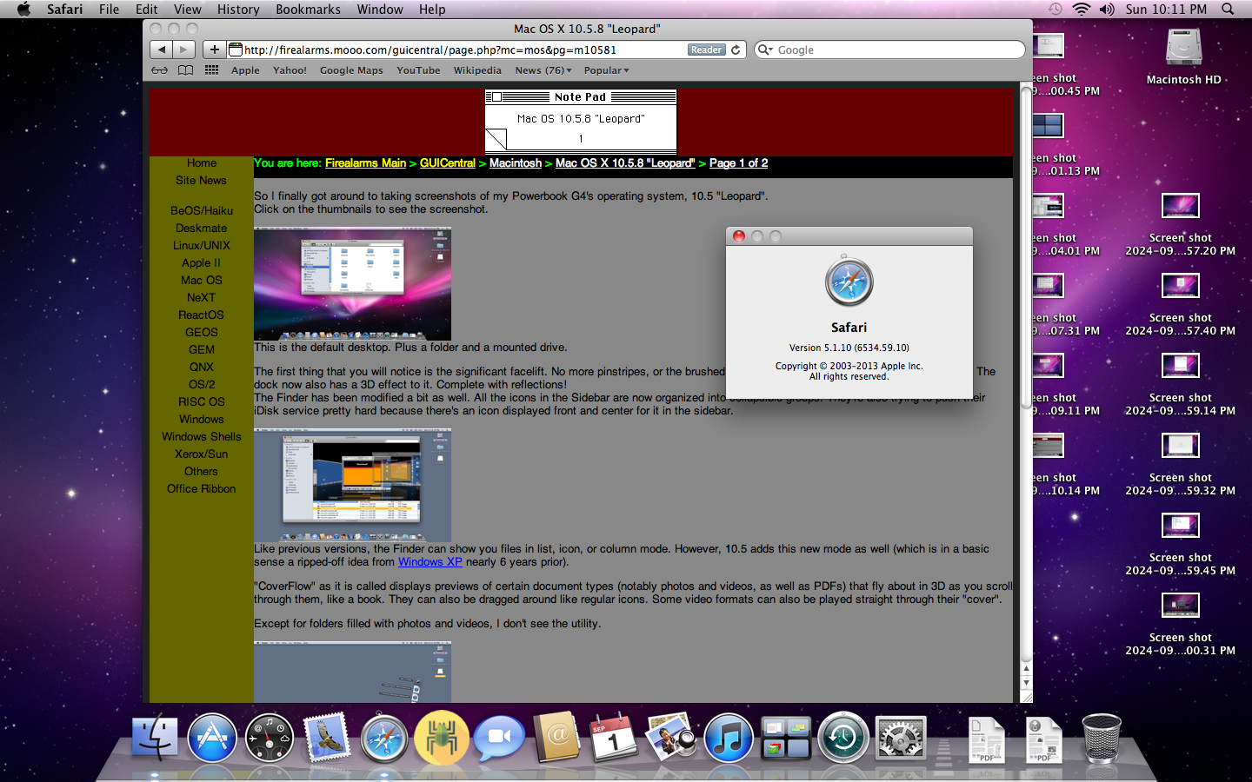
Task: Go forward with Safari's forward arrow
Action: (x=183, y=50)
